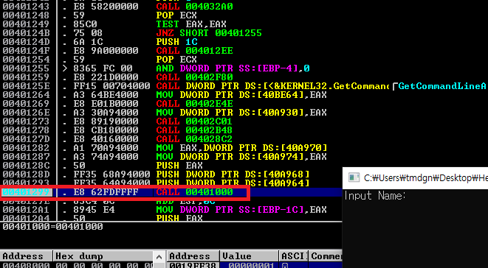Select the CALL 004032A0 instruction
This screenshot has height=268, width=488.
pyautogui.click(x=194, y=6)
